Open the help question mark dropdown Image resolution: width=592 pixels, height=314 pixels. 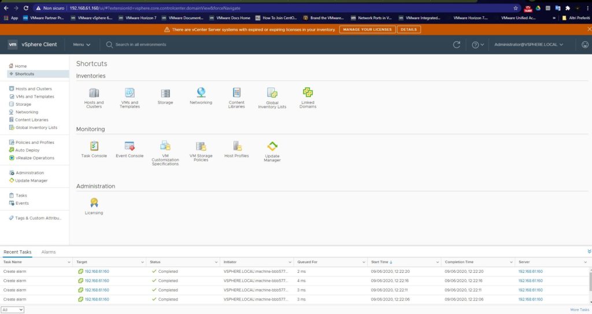[478, 45]
